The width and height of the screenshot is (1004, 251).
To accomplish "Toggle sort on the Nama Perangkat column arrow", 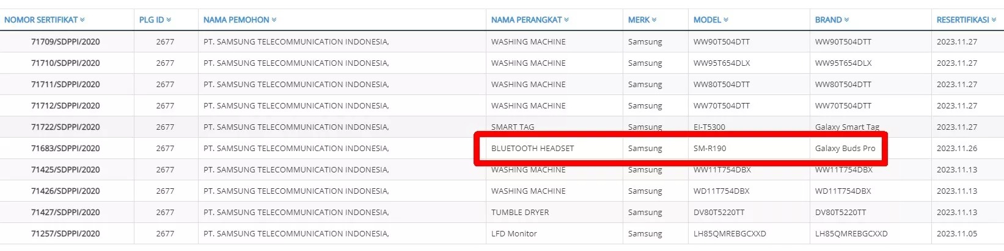I will pos(566,20).
